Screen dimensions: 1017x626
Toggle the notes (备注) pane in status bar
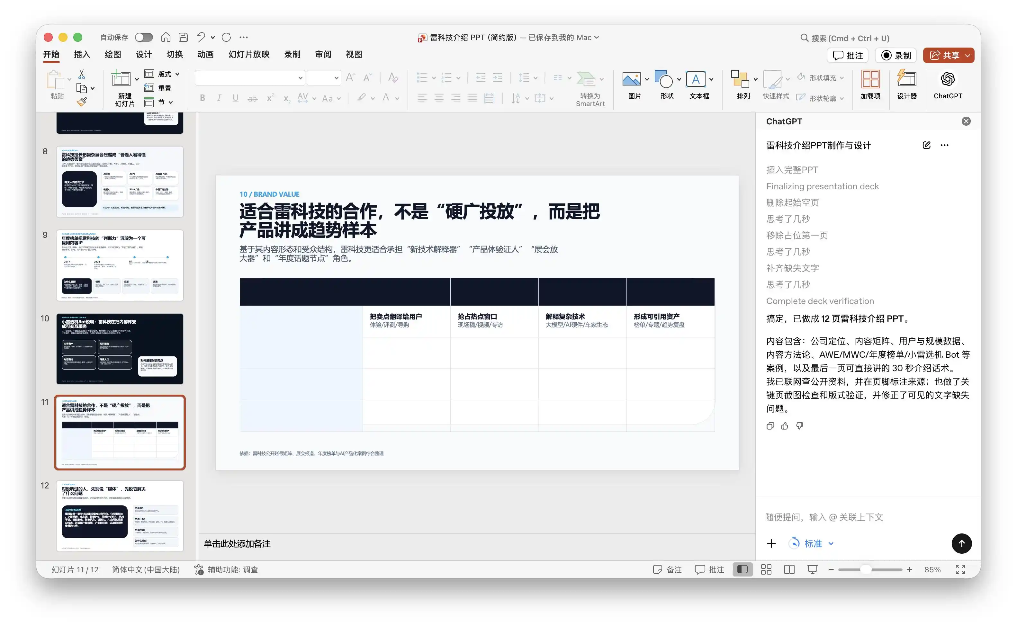[667, 570]
